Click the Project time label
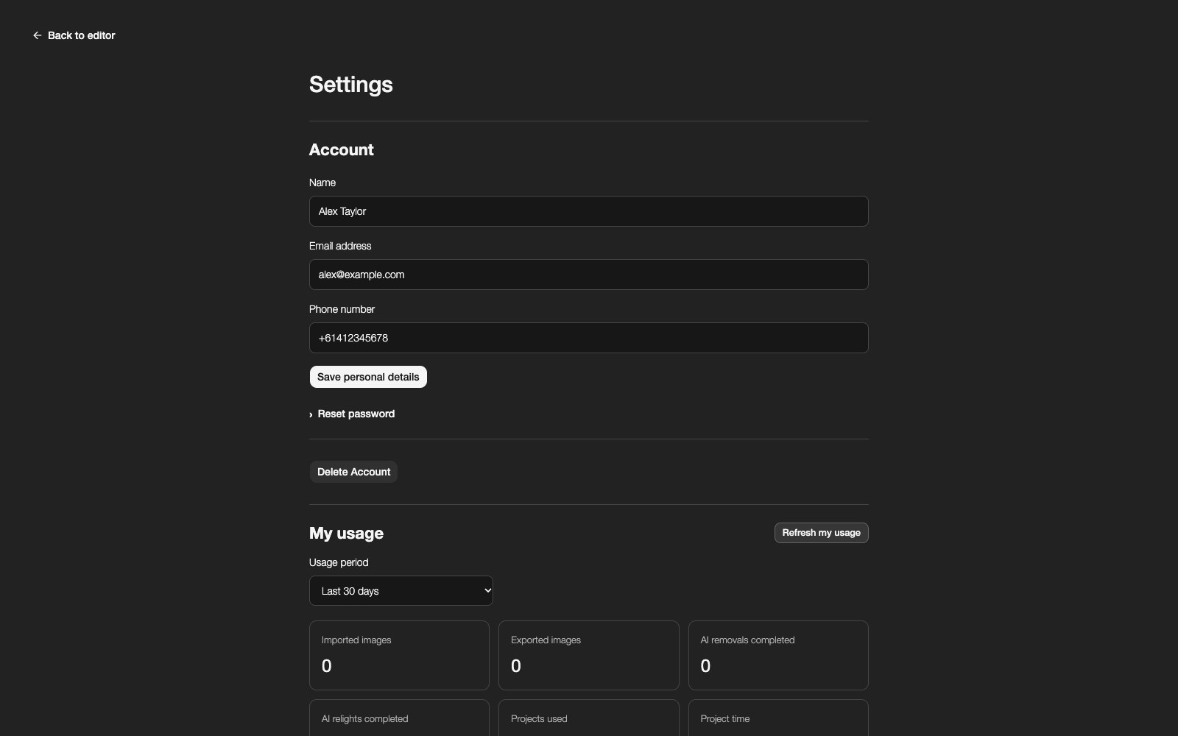Viewport: 1178px width, 736px height. (x=725, y=719)
